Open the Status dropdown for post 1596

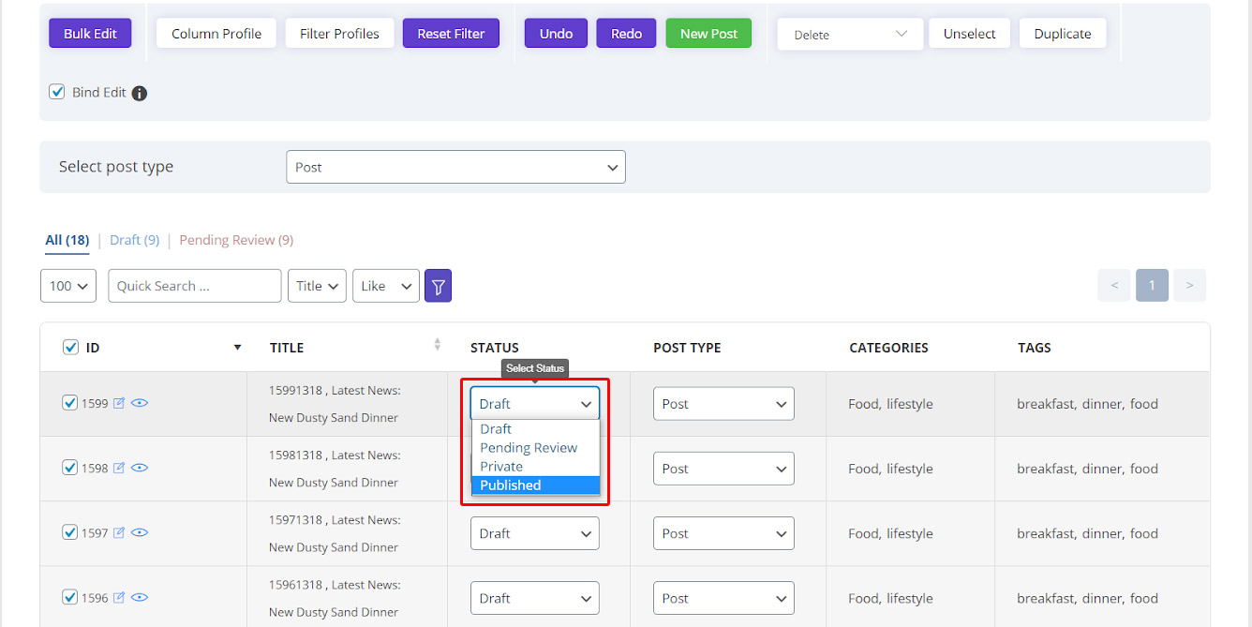(x=535, y=598)
